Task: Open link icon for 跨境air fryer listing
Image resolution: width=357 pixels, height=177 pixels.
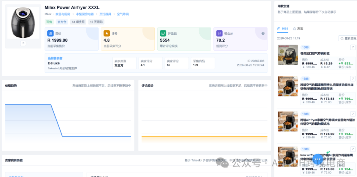Action: pos(353,114)
